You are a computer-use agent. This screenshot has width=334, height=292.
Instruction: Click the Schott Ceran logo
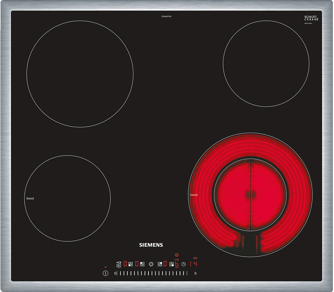coord(310,18)
